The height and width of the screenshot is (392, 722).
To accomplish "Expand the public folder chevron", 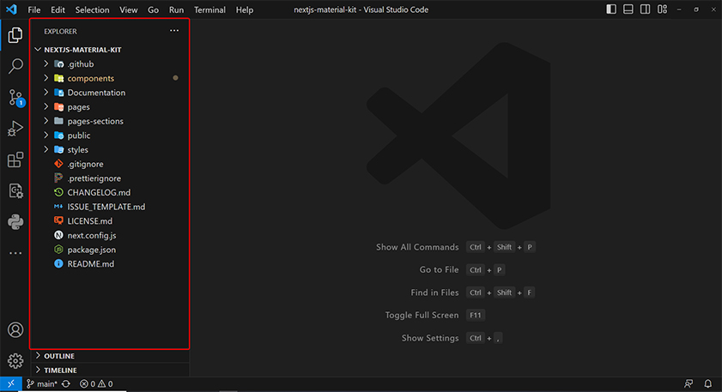I will click(46, 136).
